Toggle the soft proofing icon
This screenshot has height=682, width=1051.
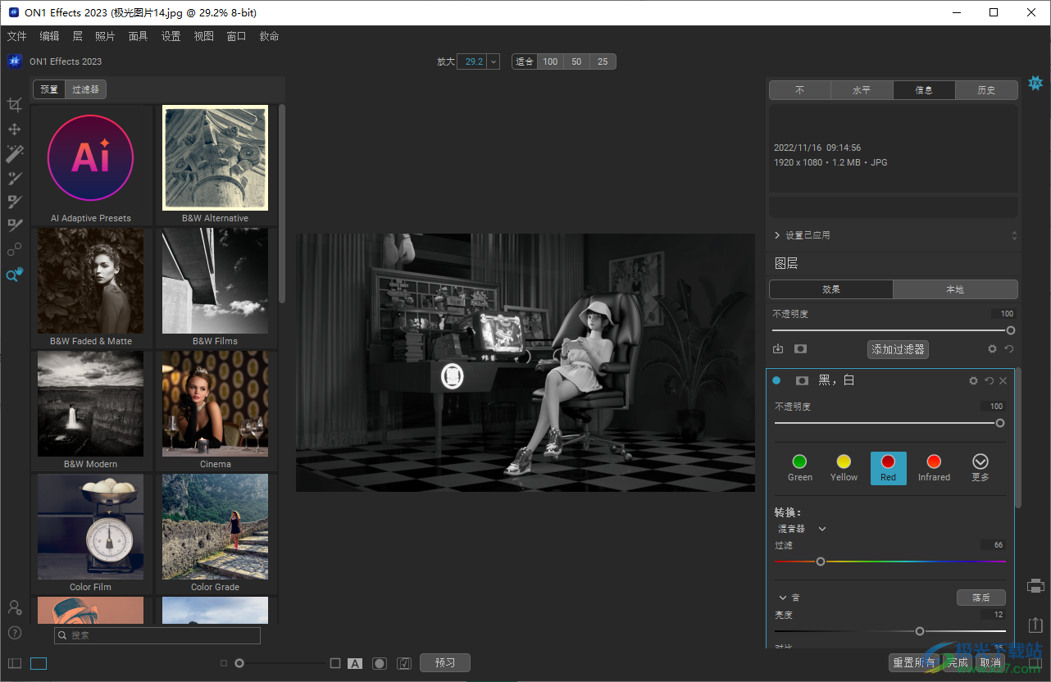pos(403,663)
